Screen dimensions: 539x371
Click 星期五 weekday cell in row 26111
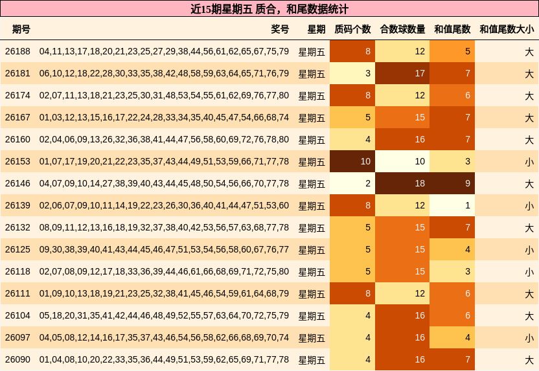click(x=312, y=294)
